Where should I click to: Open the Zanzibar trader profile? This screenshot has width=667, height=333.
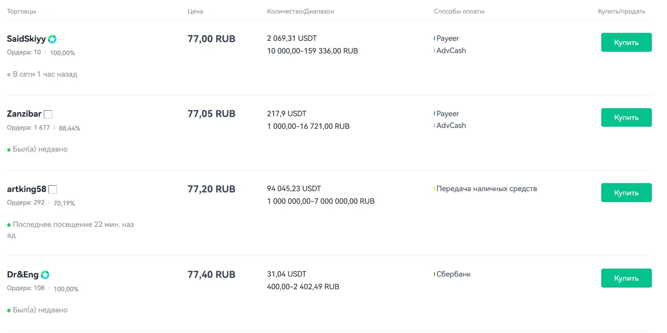click(x=24, y=114)
